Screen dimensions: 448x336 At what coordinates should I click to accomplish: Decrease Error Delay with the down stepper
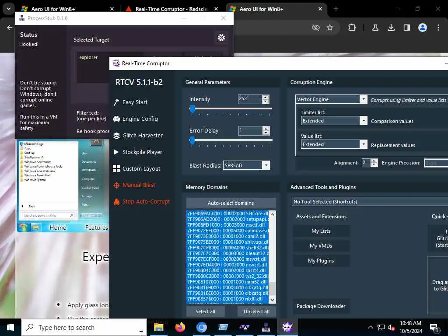pyautogui.click(x=266, y=133)
